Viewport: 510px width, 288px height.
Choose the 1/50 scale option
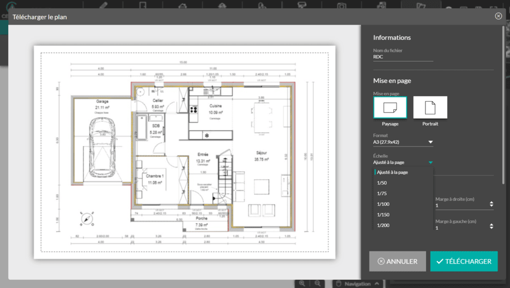pyautogui.click(x=382, y=183)
